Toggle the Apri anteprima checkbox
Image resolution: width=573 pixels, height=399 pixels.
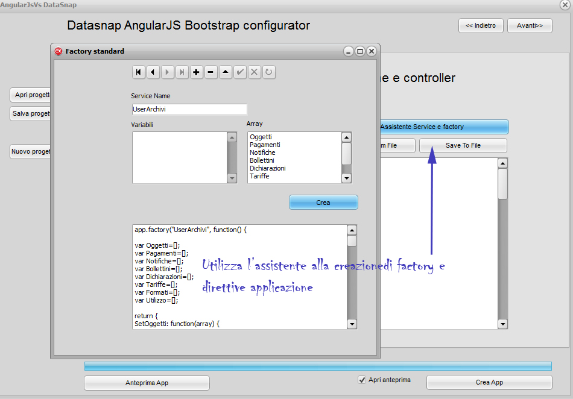(x=362, y=380)
